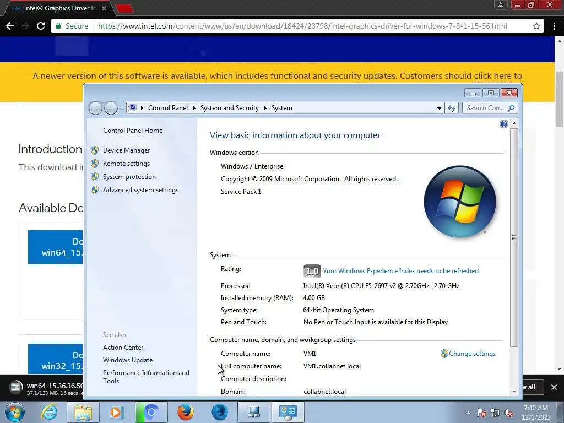Click the Chrome user profile icon

(x=500, y=4)
